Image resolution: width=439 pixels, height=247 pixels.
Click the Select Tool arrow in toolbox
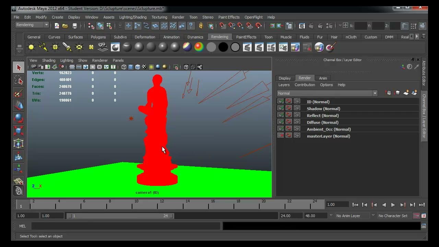[x=19, y=68]
